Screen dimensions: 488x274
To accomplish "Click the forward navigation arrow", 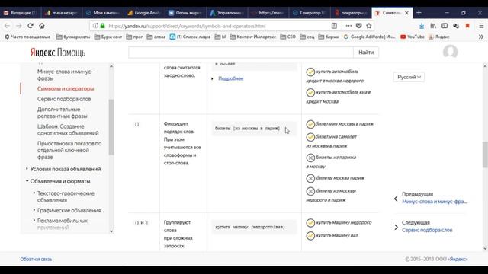I will pos(18,26).
